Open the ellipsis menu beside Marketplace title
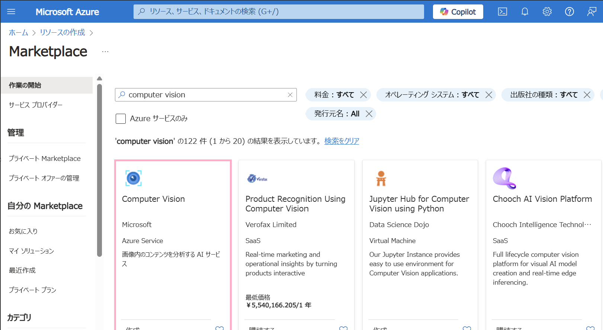This screenshot has width=603, height=330. click(105, 52)
